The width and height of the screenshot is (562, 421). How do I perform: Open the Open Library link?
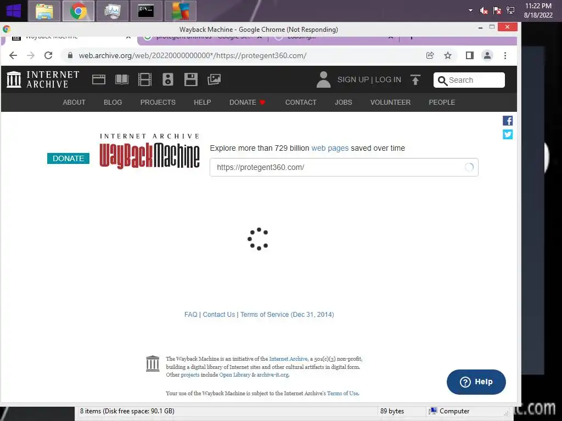235,375
